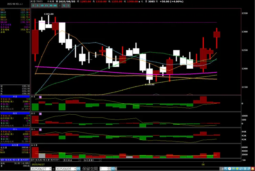This screenshot has height=171, width=255.
Task: Click the SMA20 legend label
Action: pyautogui.click(x=3, y=15)
